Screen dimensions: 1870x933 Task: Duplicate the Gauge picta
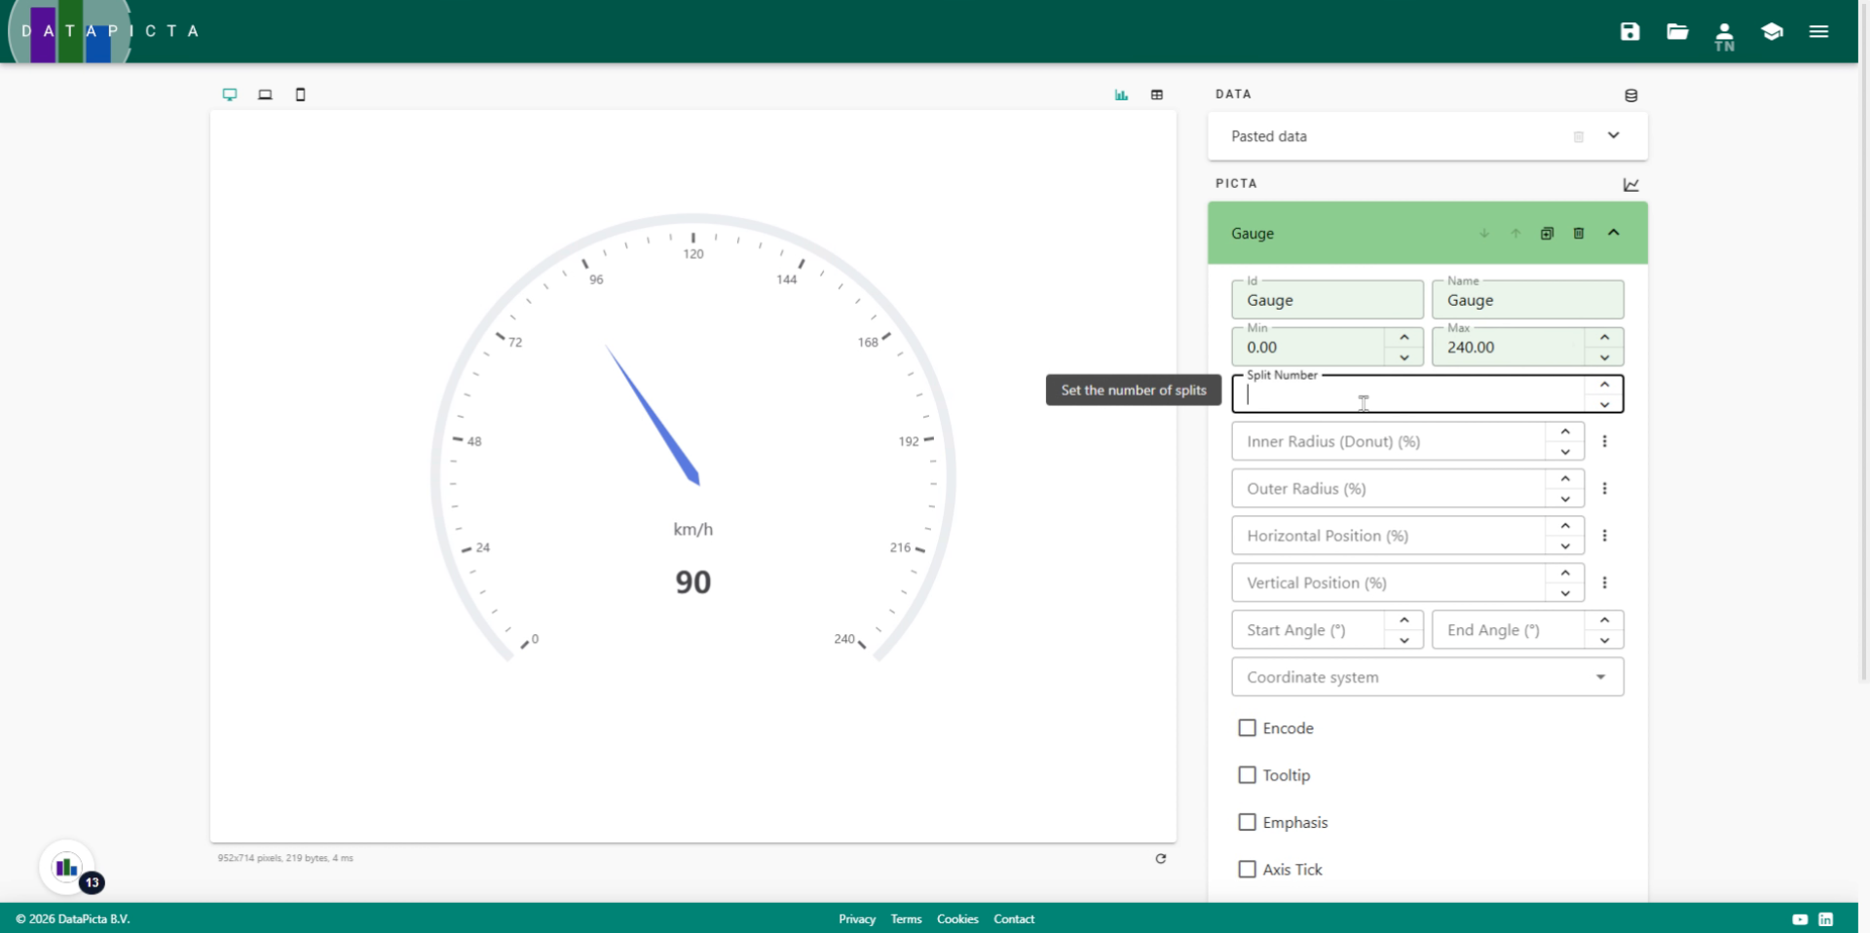click(x=1547, y=234)
